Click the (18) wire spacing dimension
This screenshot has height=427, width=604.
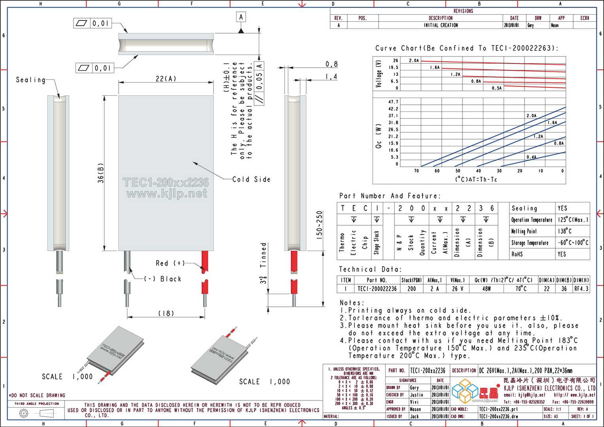point(166,313)
